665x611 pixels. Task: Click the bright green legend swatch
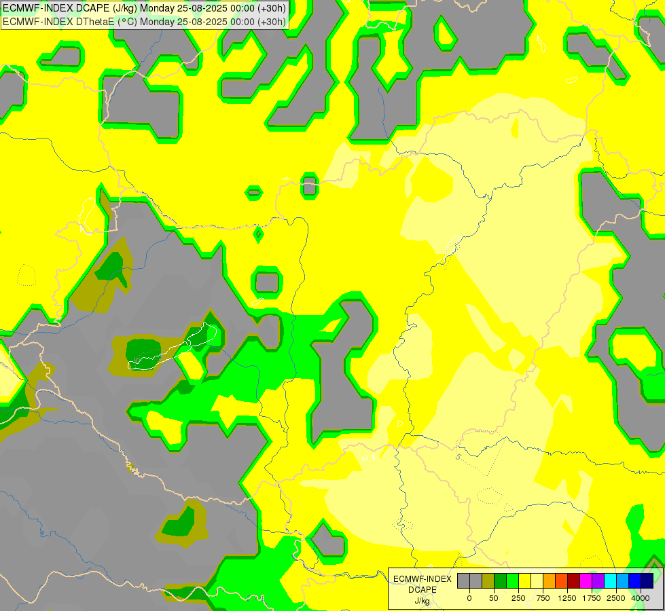point(512,581)
